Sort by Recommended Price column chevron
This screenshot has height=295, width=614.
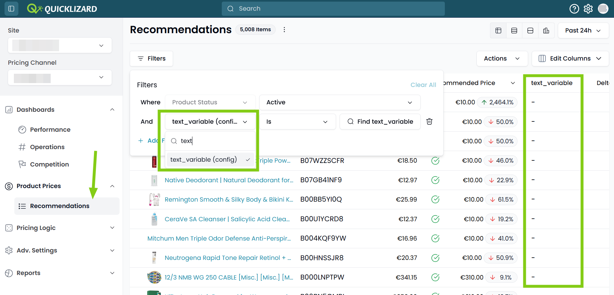pos(513,83)
